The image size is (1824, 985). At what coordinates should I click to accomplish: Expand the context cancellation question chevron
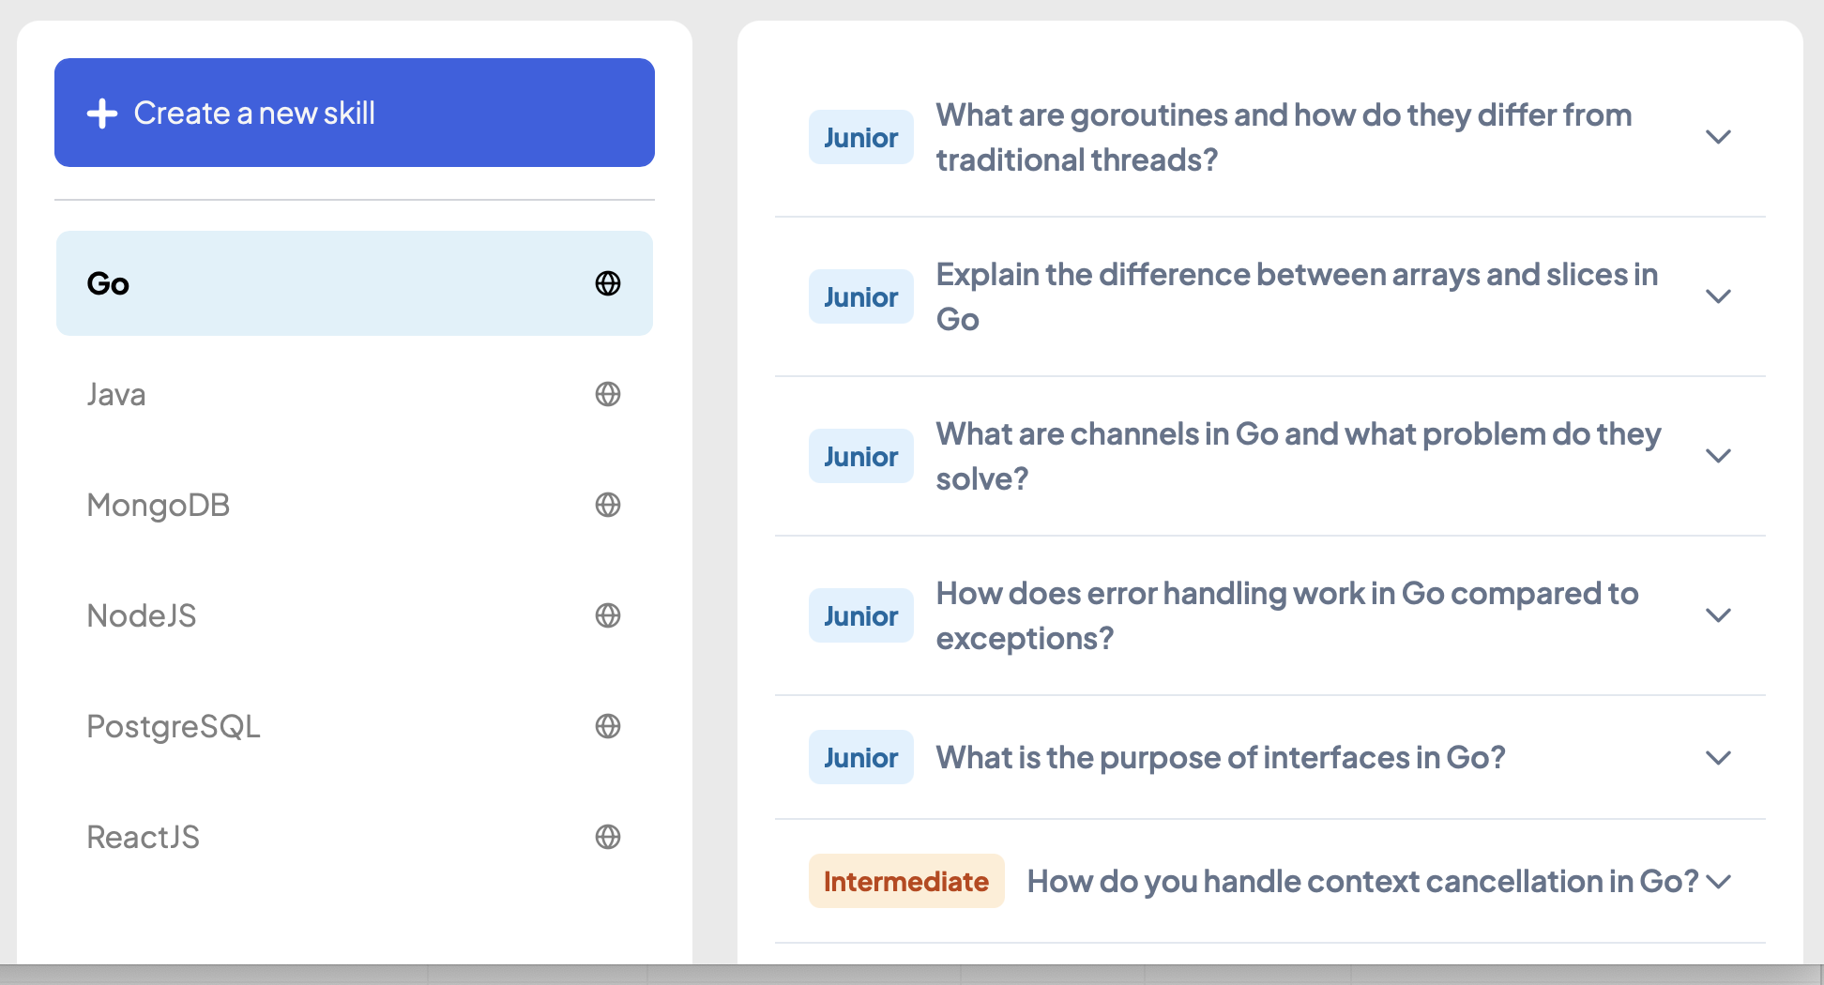tap(1718, 882)
